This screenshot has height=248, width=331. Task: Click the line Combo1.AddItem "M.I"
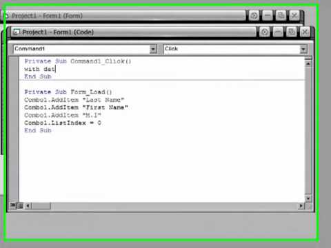click(x=63, y=115)
